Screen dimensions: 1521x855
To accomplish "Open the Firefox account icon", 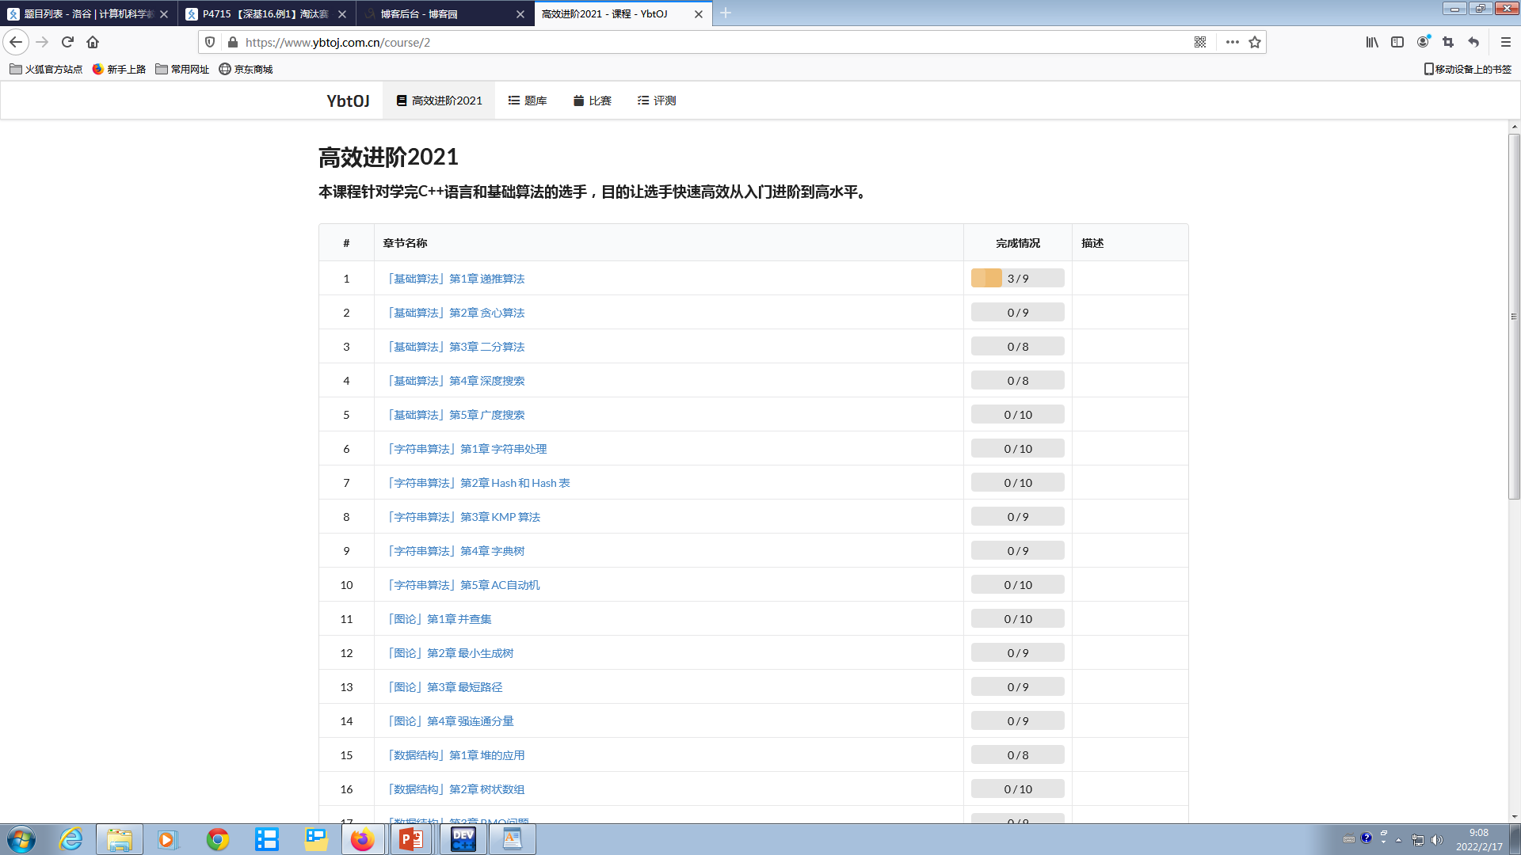I will coord(1423,42).
